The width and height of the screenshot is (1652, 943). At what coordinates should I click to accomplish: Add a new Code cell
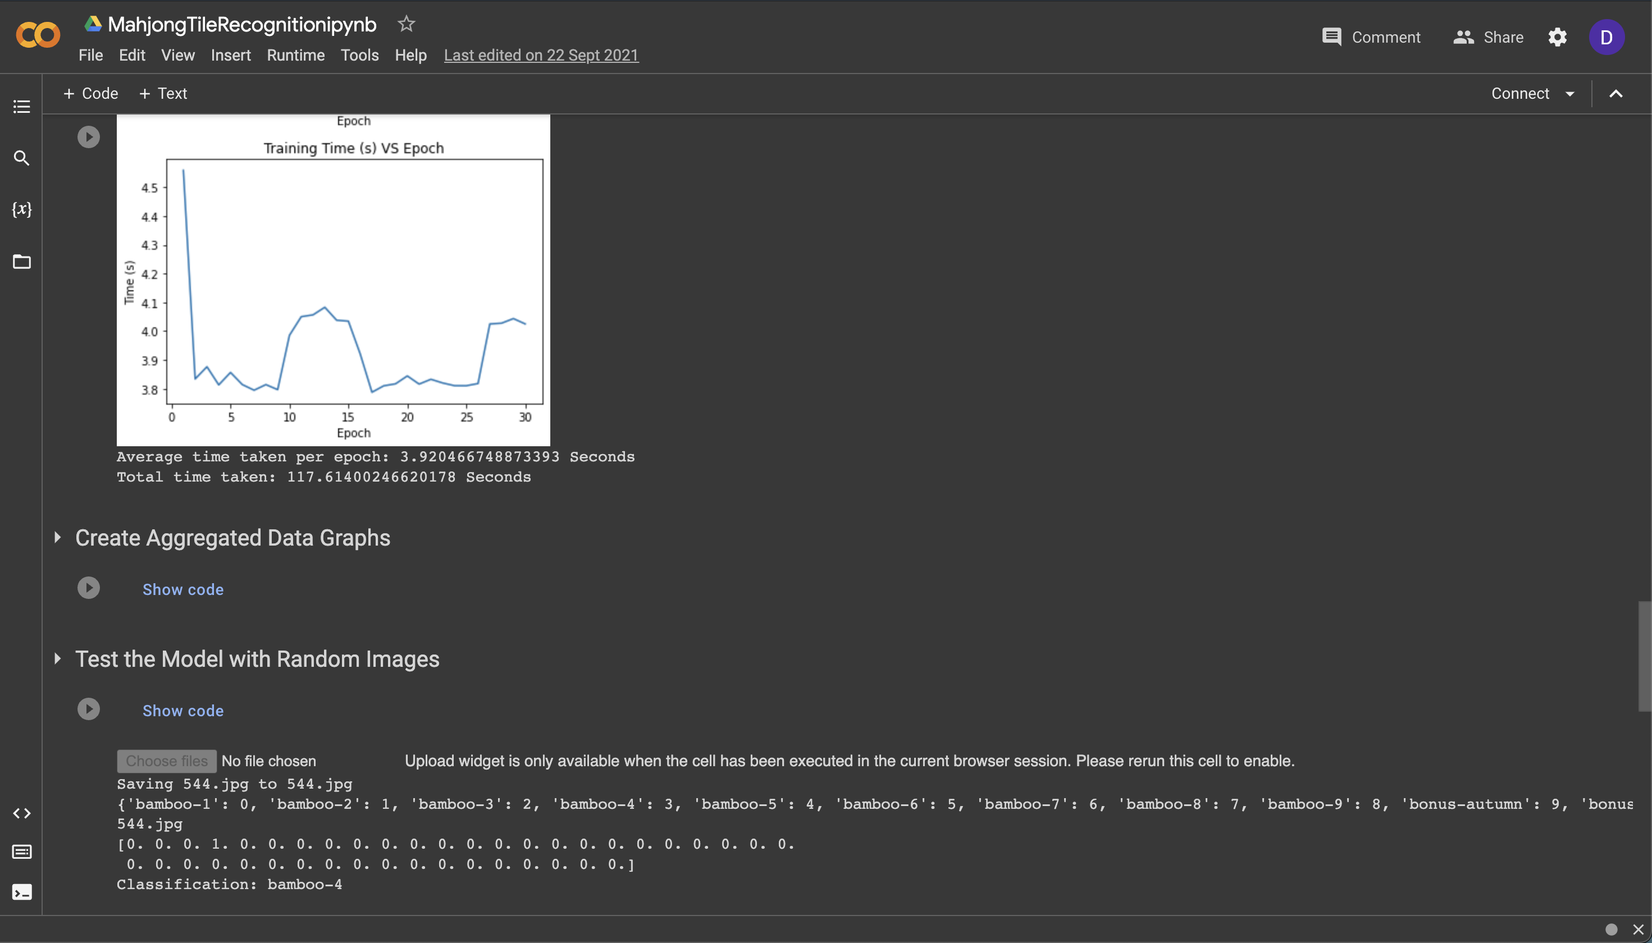(91, 93)
